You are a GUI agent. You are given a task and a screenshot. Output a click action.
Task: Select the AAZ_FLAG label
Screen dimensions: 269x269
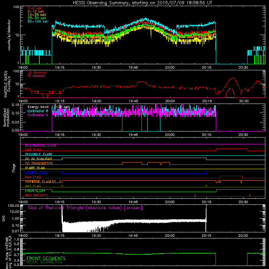[x=33, y=186]
